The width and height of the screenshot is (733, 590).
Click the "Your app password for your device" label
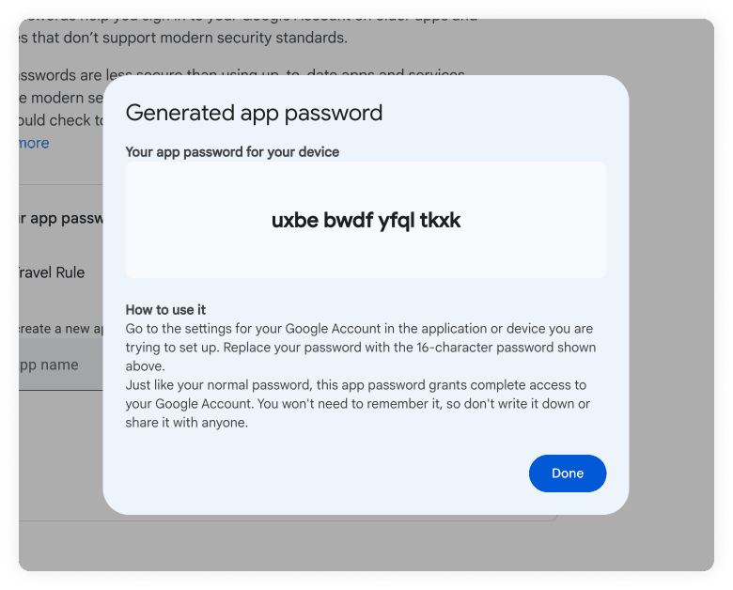point(232,151)
